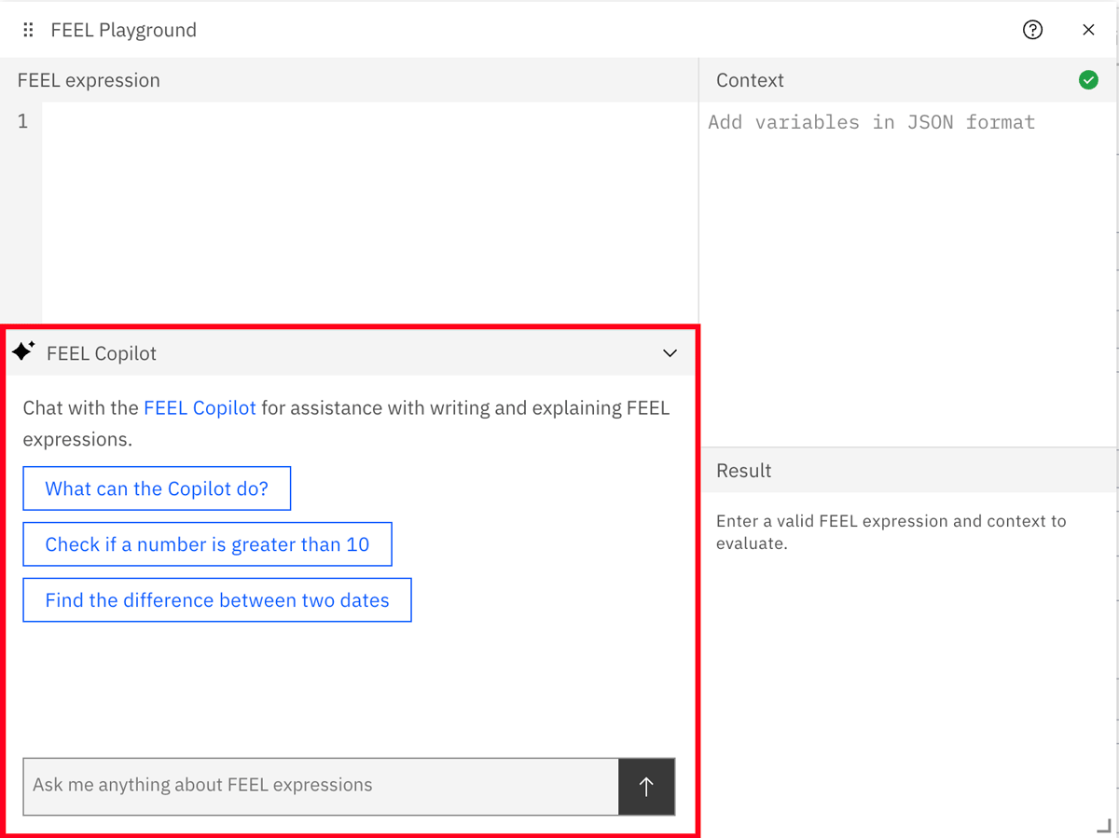Click the FEEL Copilot header title
Screen dimensions: 1119x838
pyautogui.click(x=102, y=353)
